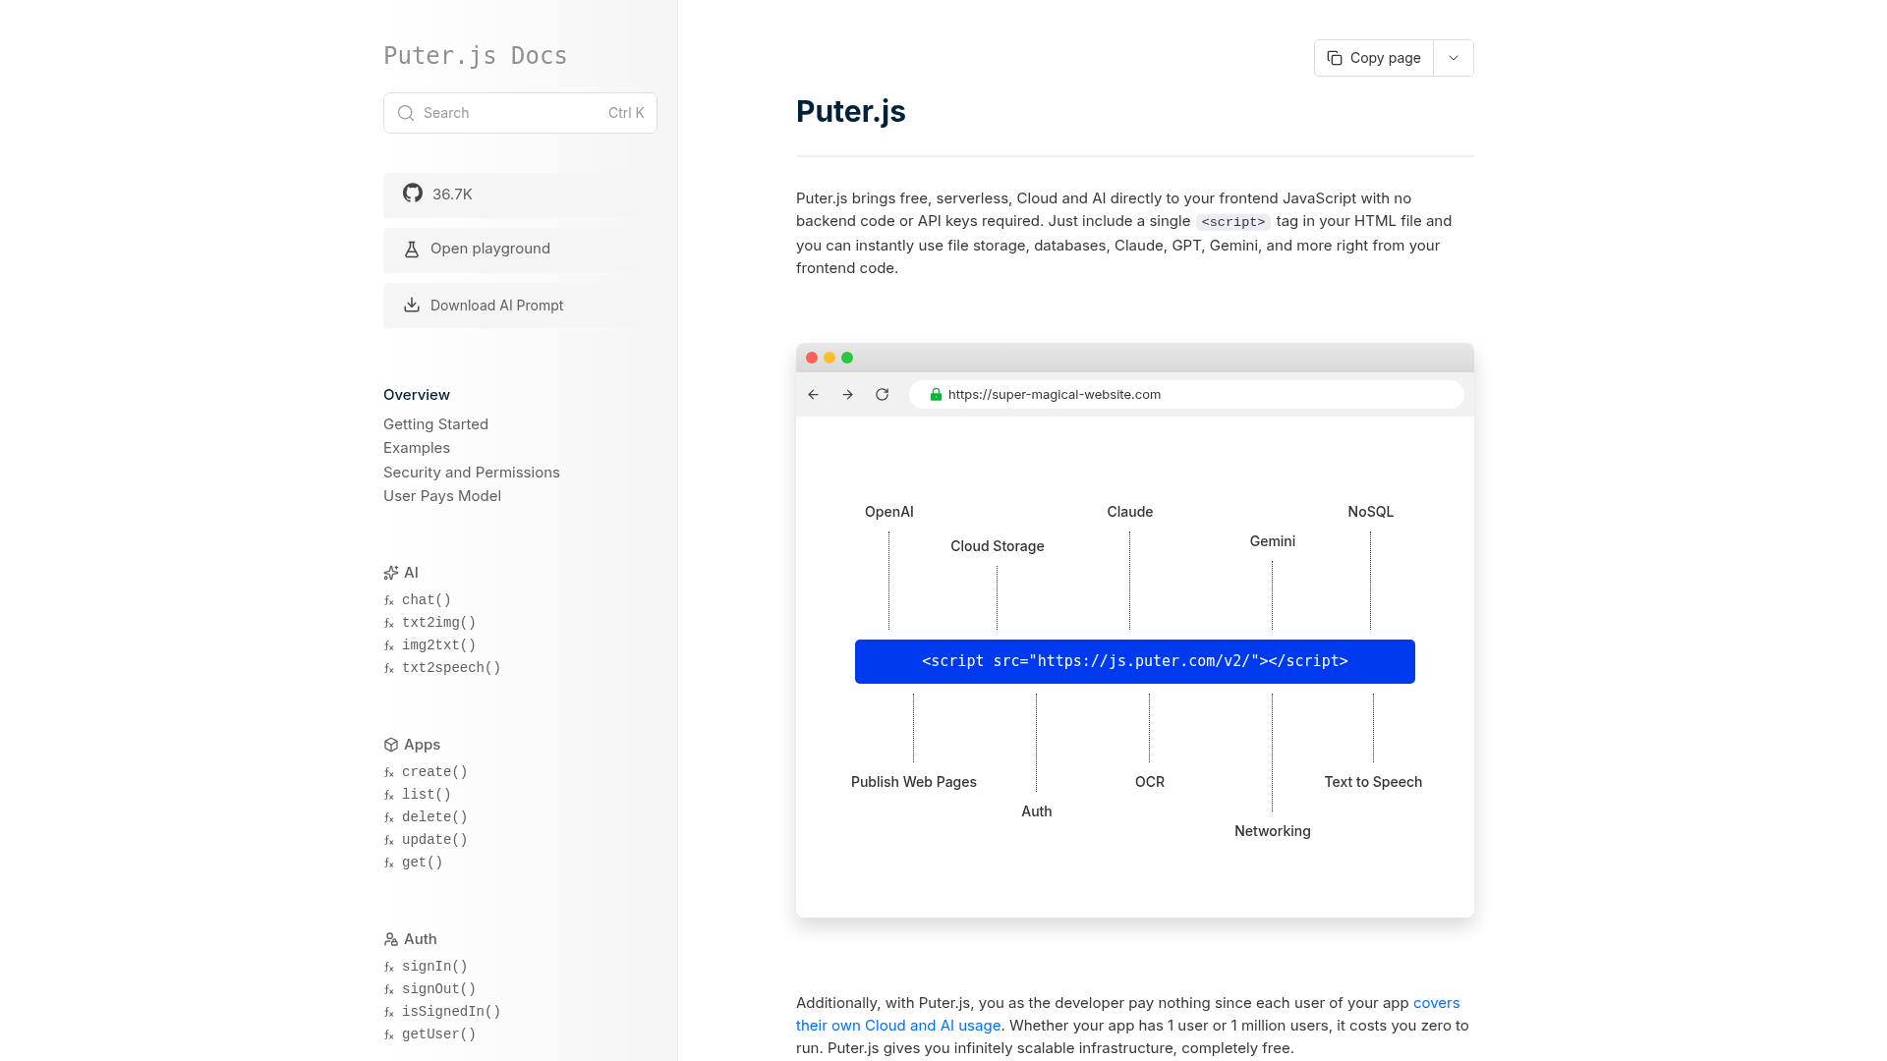Open the txt2speech() function docs

451,668
